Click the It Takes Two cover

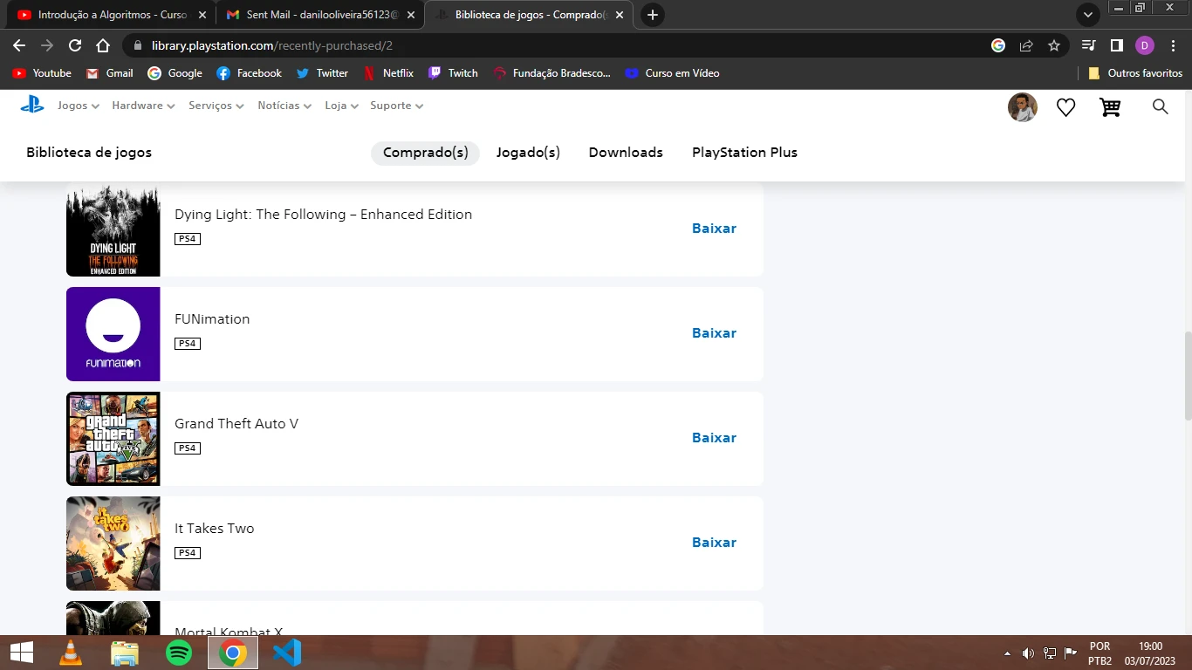point(113,544)
